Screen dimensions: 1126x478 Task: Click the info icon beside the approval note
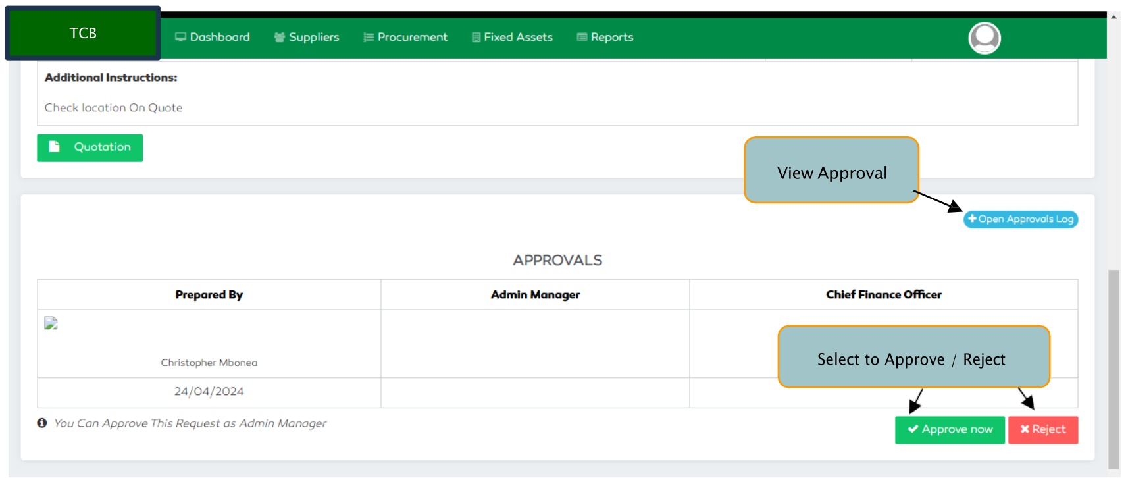(x=42, y=423)
